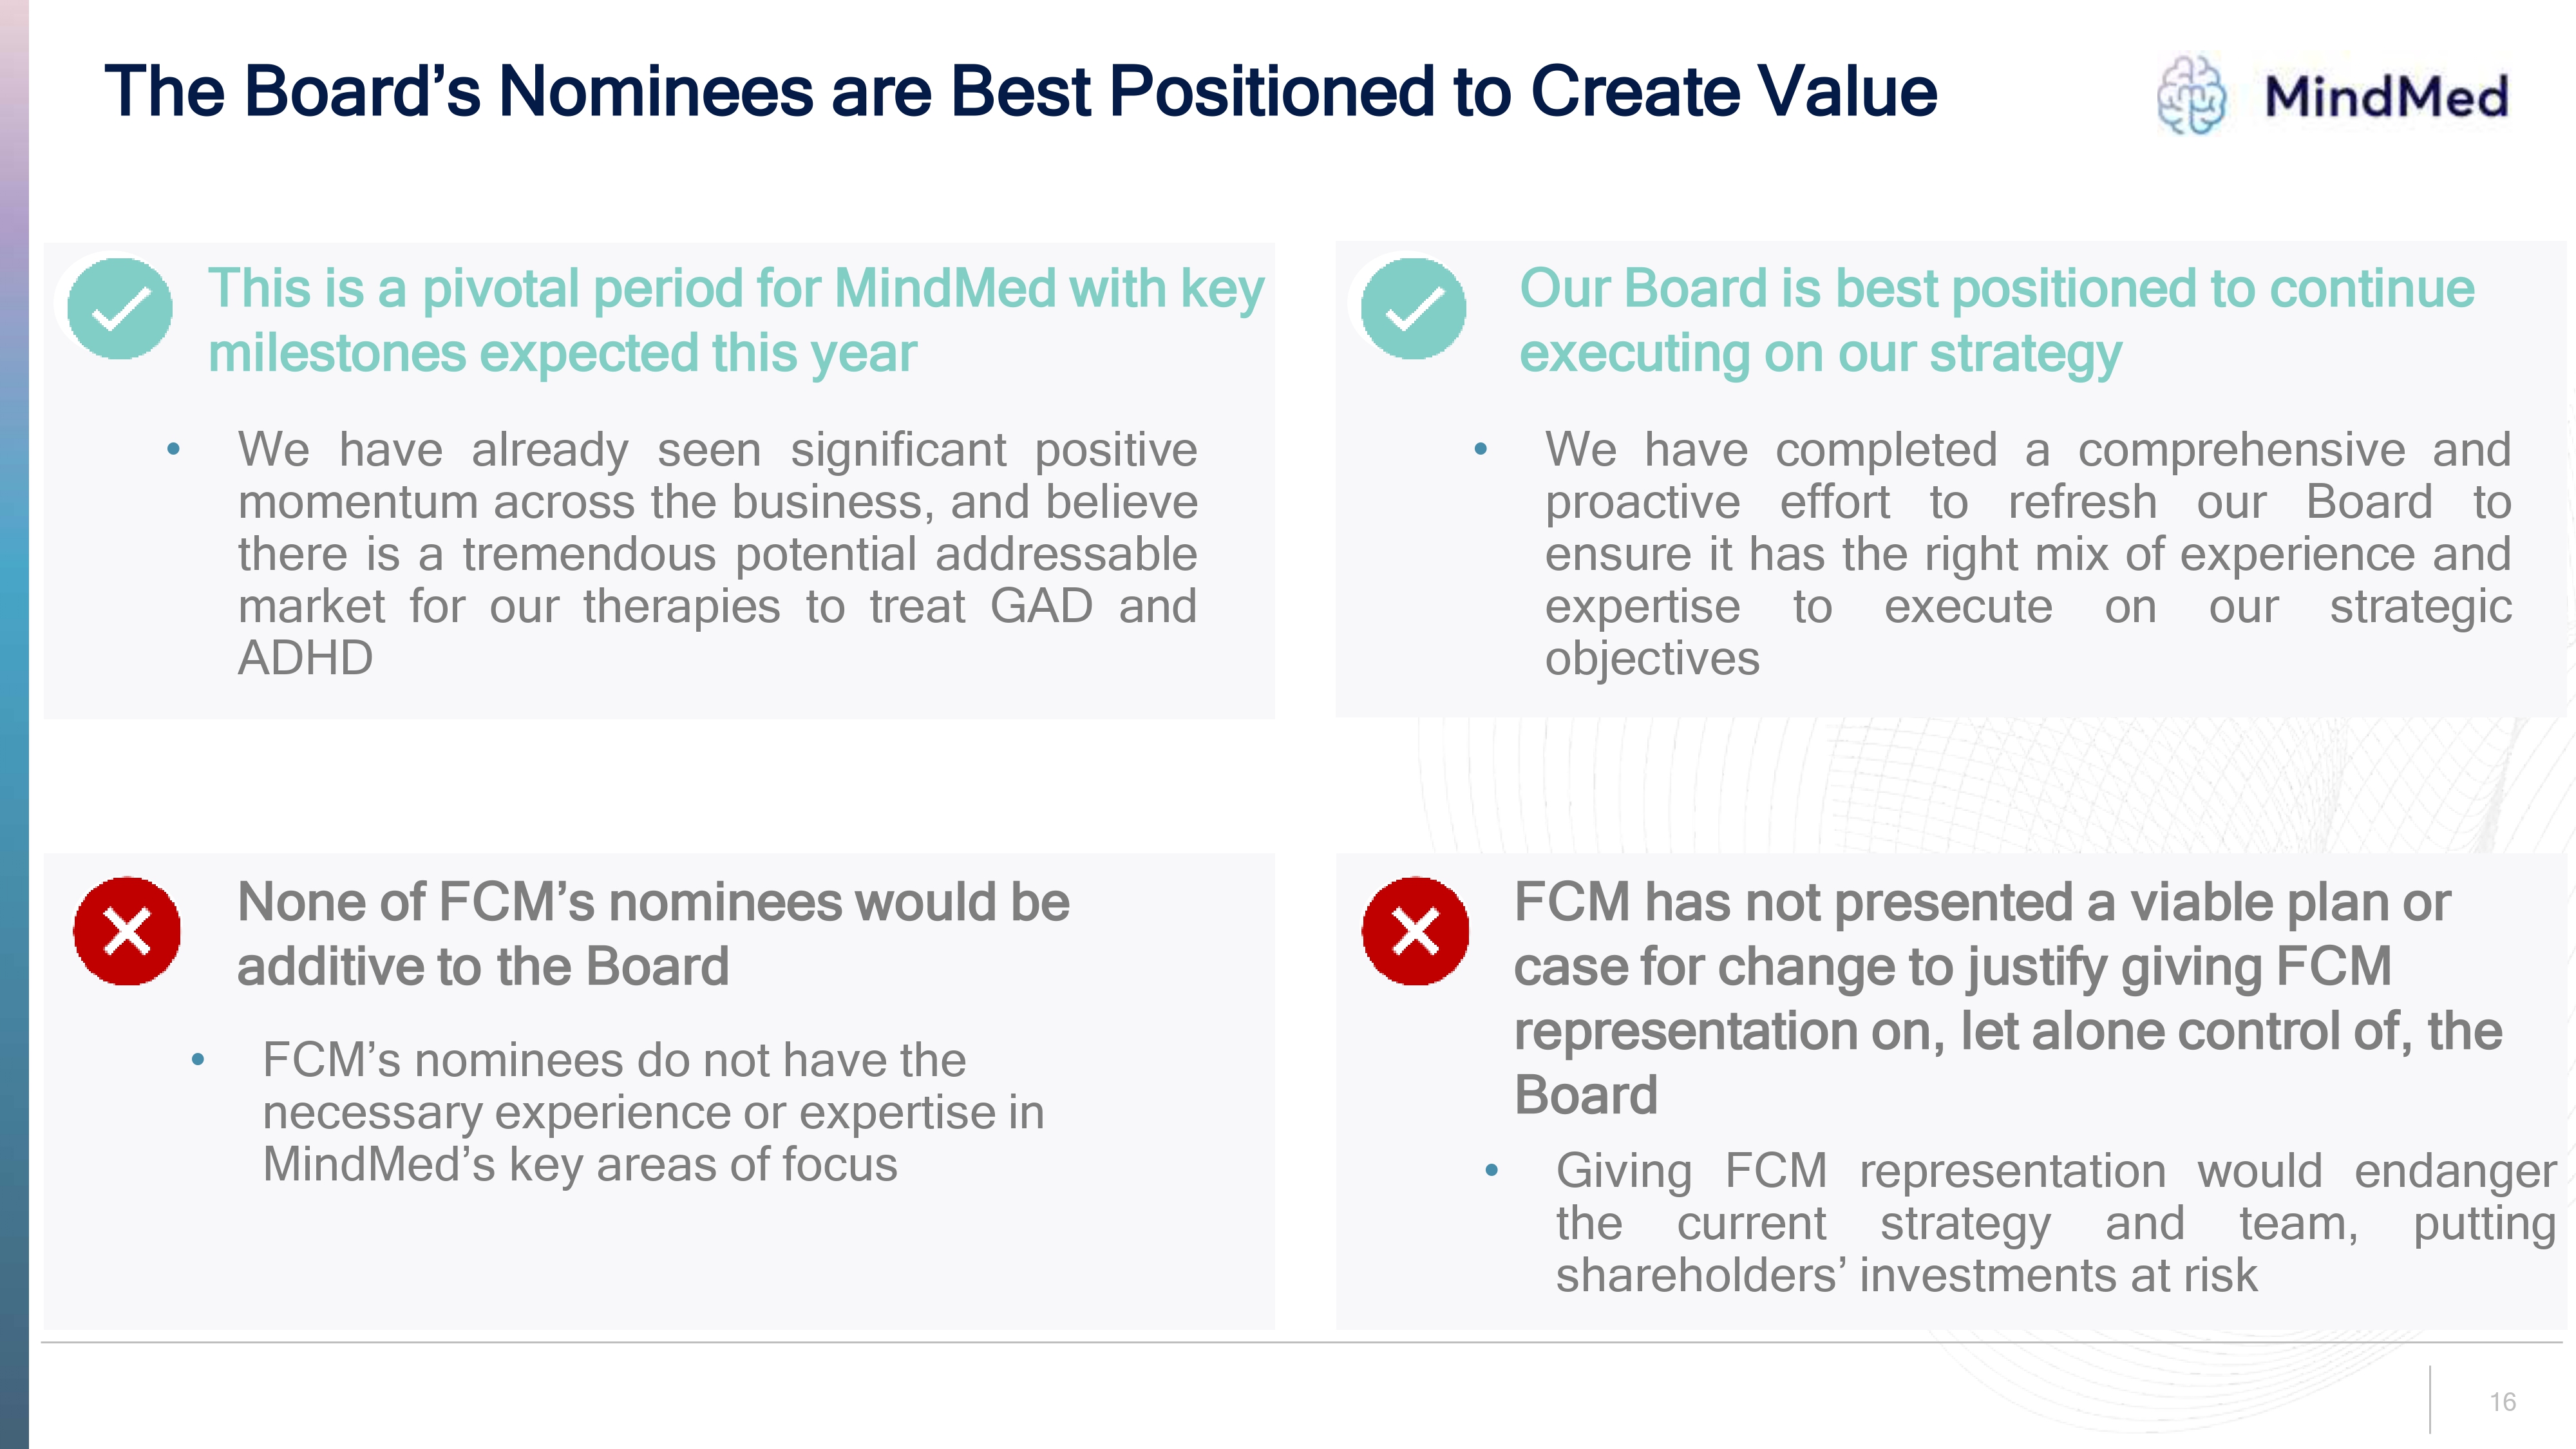
Task: Select the 'FCM has not presented a viable plan' heading
Action: (x=2007, y=998)
